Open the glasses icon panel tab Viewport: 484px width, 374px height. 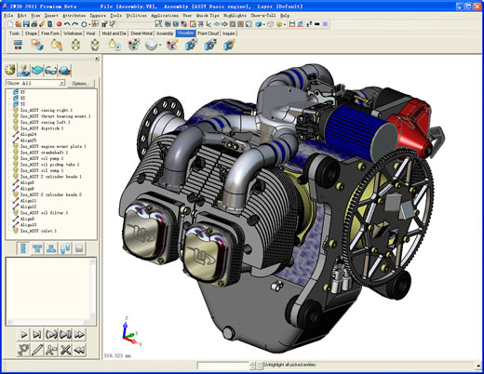[50, 71]
